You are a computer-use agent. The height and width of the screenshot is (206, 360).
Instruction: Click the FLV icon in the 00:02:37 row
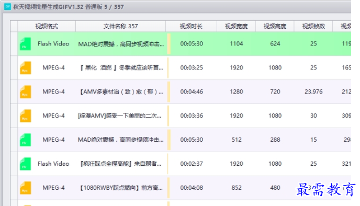pyautogui.click(x=25, y=164)
